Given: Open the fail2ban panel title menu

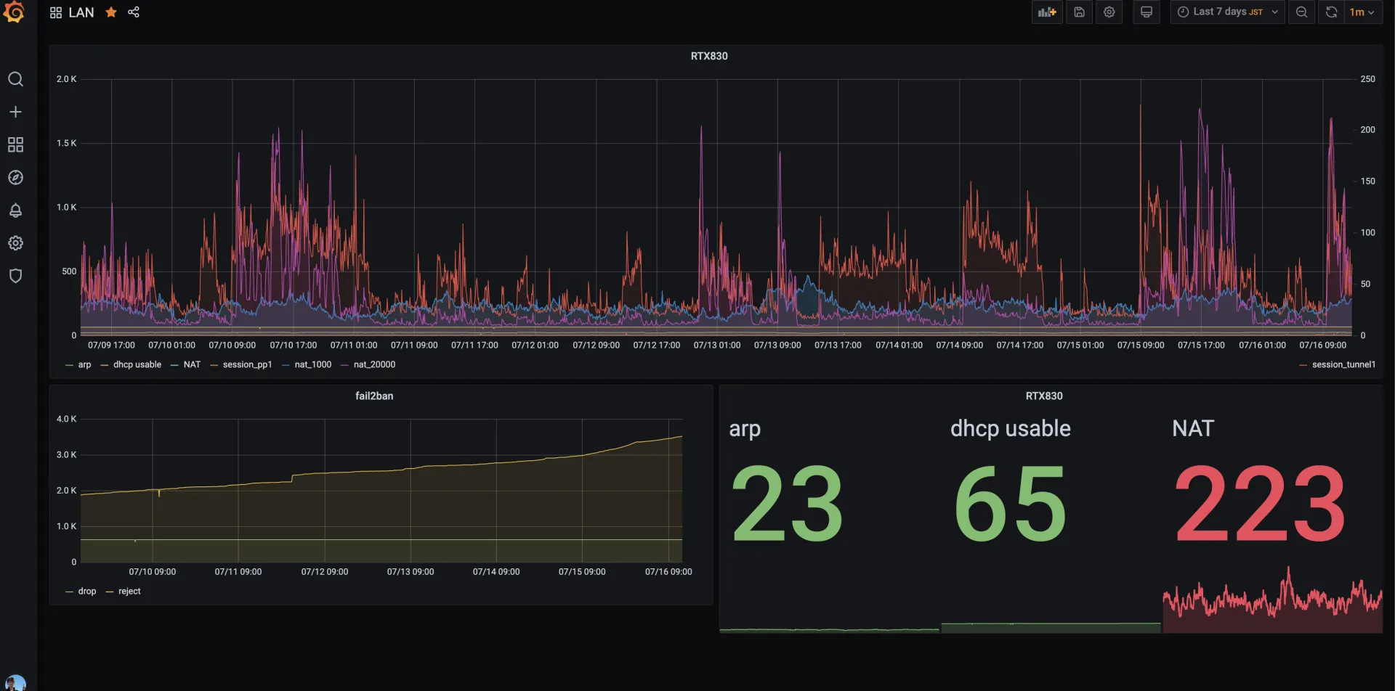Looking at the screenshot, I should [x=374, y=396].
